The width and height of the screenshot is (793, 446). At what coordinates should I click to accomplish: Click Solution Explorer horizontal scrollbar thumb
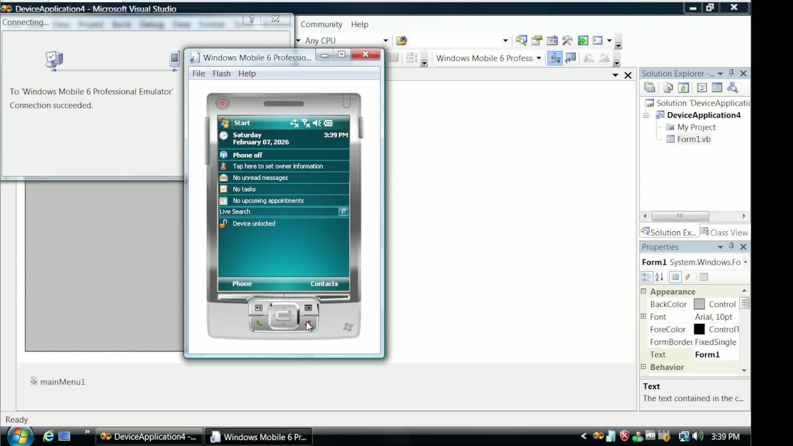click(680, 216)
